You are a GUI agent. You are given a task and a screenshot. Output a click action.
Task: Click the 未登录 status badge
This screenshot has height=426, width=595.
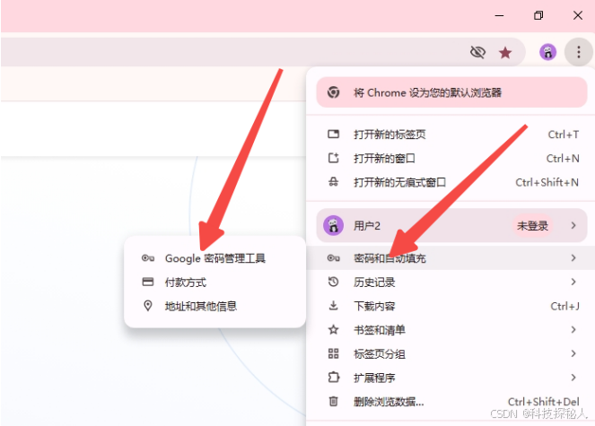532,225
